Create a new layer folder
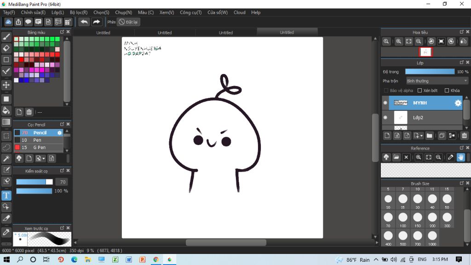The height and width of the screenshot is (265, 471). (430, 136)
